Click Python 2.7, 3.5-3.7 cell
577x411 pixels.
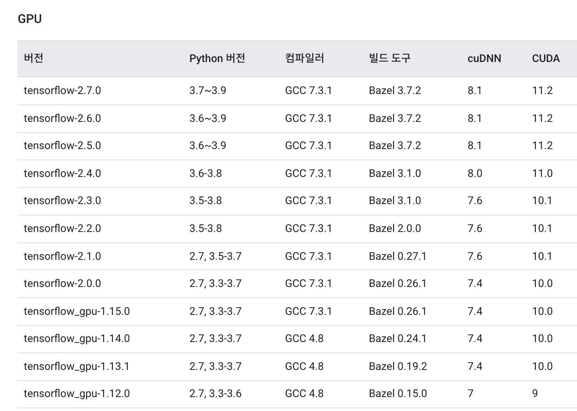coord(215,256)
